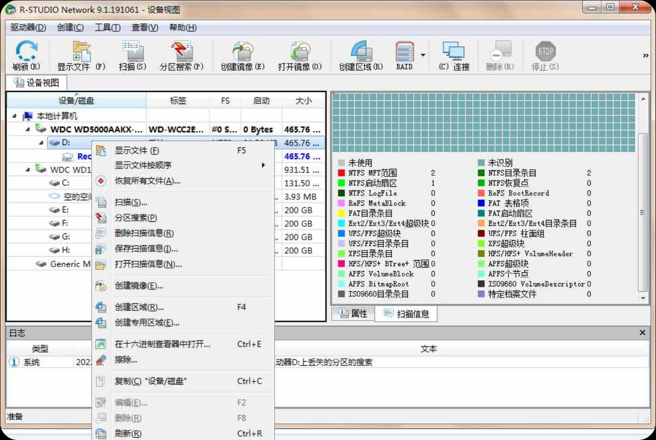Click the RAID toolbar icon
Screen dimensions: 656x440
[x=404, y=55]
